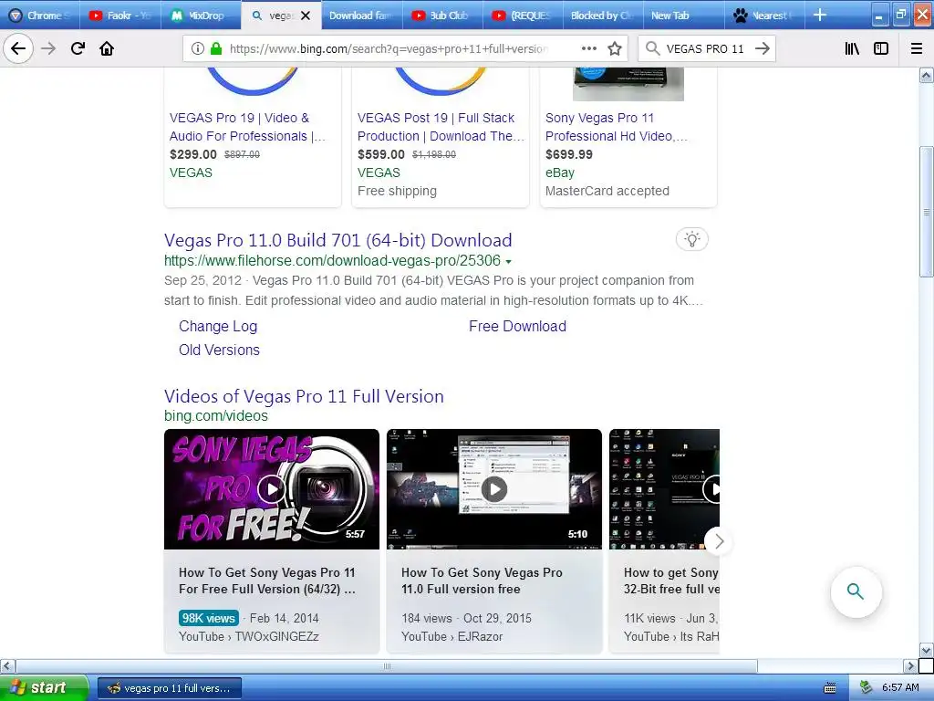Open Videos of Vegas Pro 11 Full Version
934x701 pixels.
pyautogui.click(x=304, y=396)
